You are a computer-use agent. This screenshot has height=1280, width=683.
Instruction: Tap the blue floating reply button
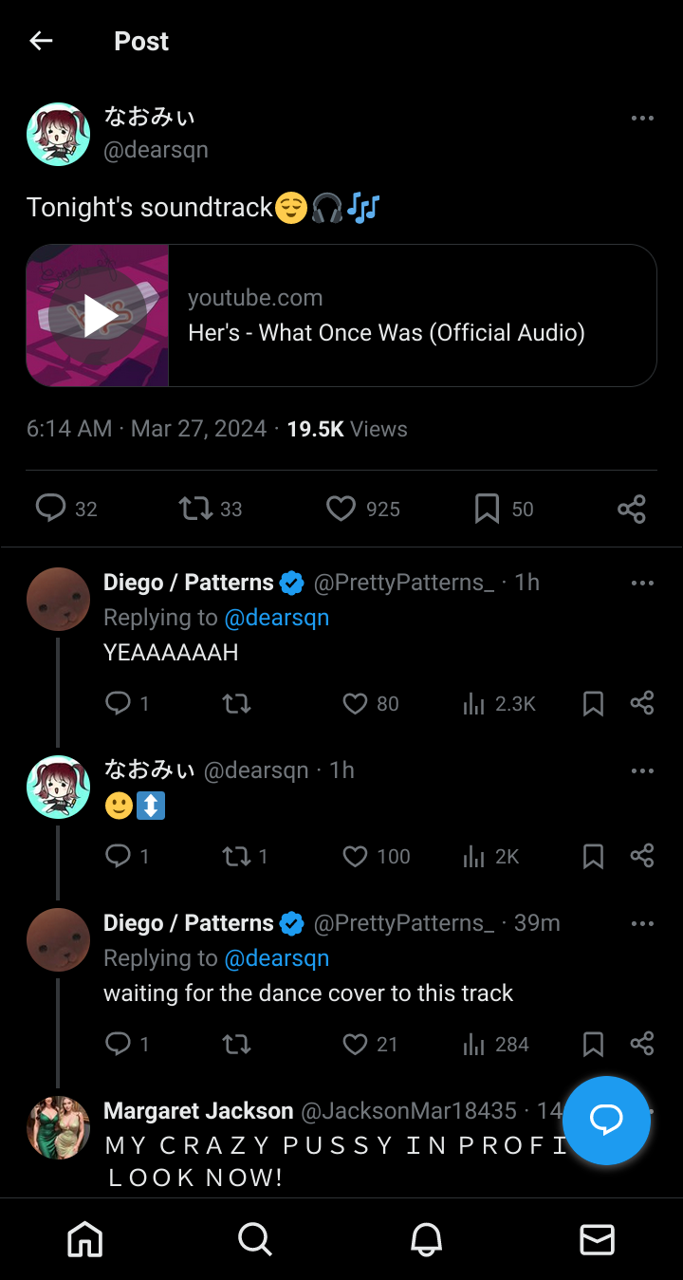pyautogui.click(x=606, y=1121)
